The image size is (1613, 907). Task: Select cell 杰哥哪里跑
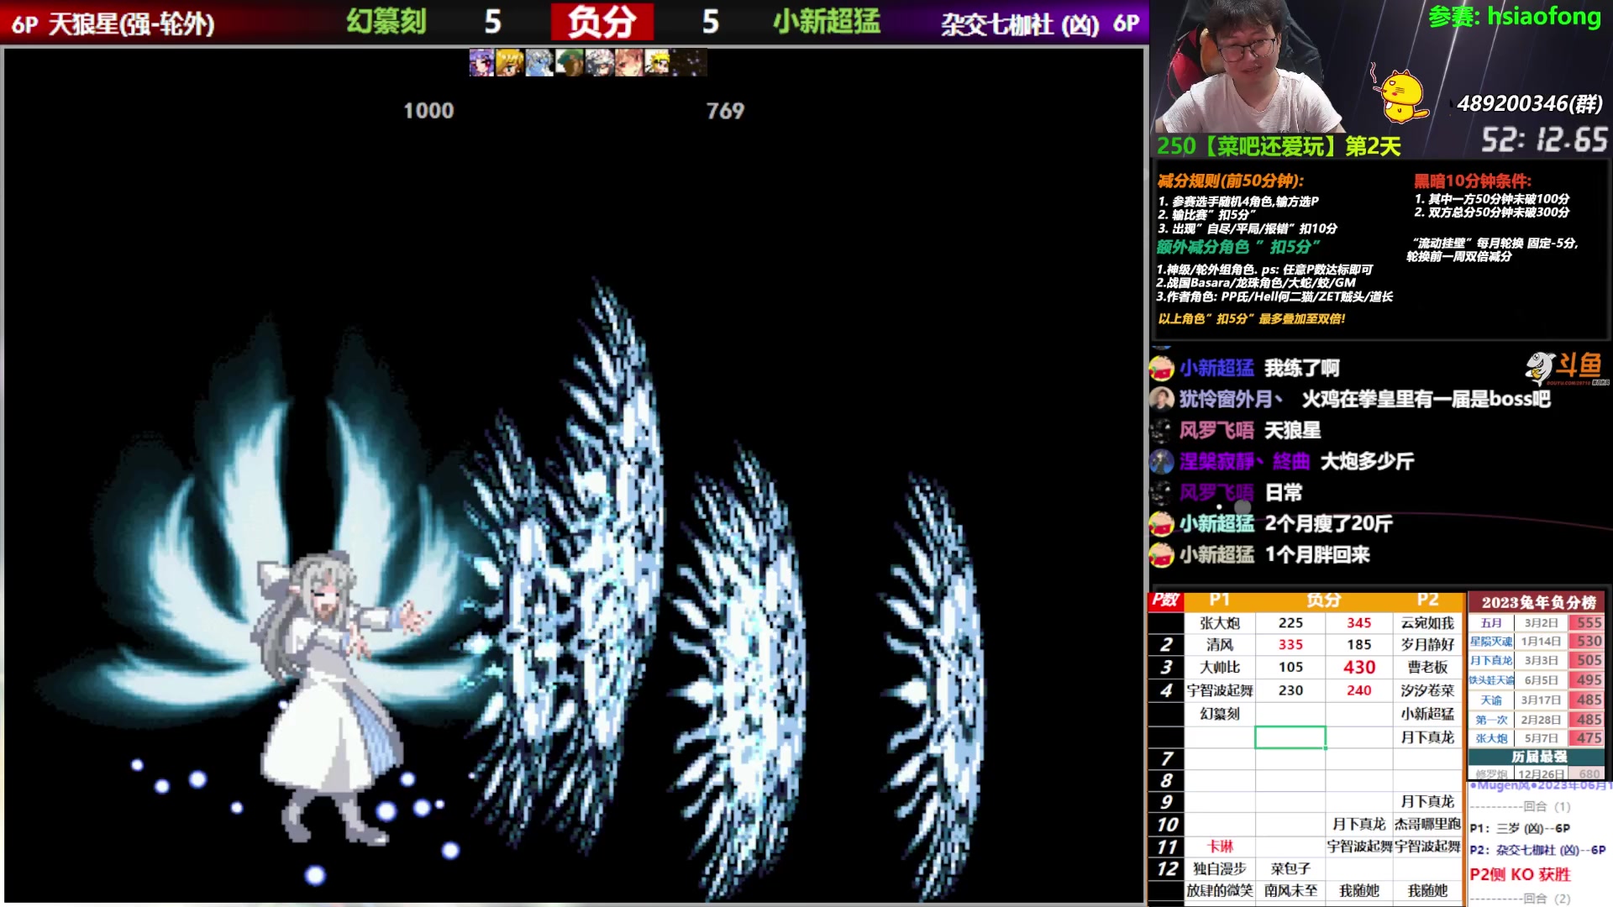1427,825
